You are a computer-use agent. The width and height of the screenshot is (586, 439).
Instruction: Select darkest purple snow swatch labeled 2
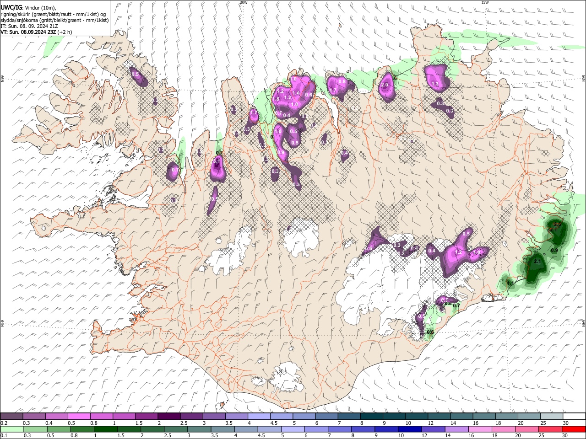[169, 417]
